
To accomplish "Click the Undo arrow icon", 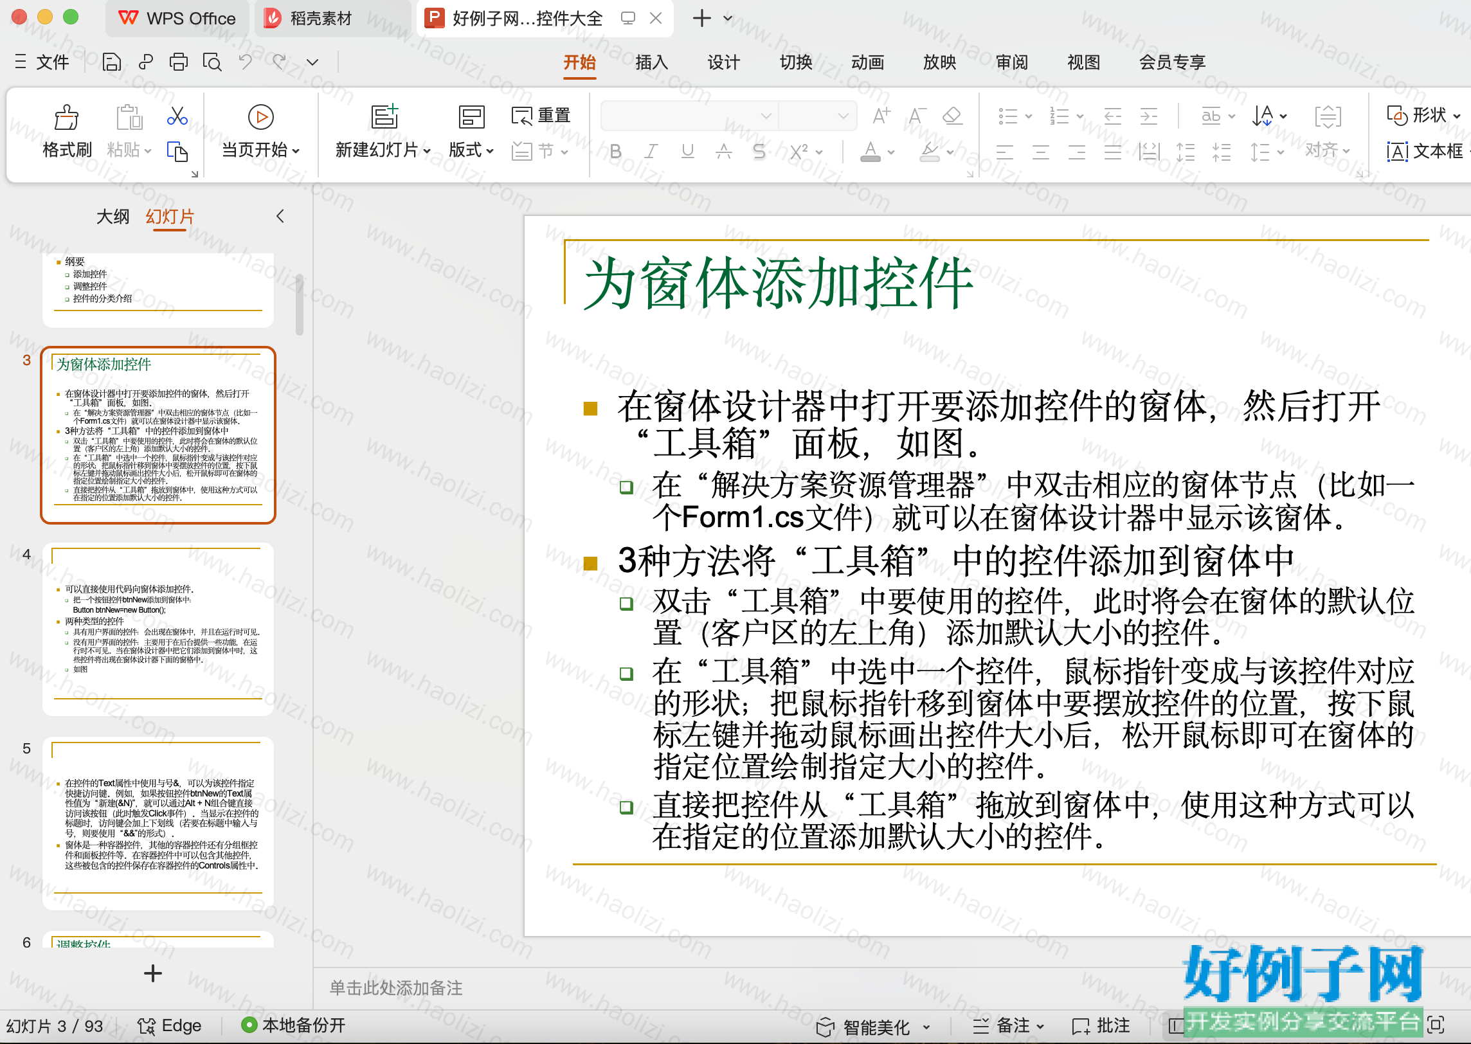I will [246, 62].
